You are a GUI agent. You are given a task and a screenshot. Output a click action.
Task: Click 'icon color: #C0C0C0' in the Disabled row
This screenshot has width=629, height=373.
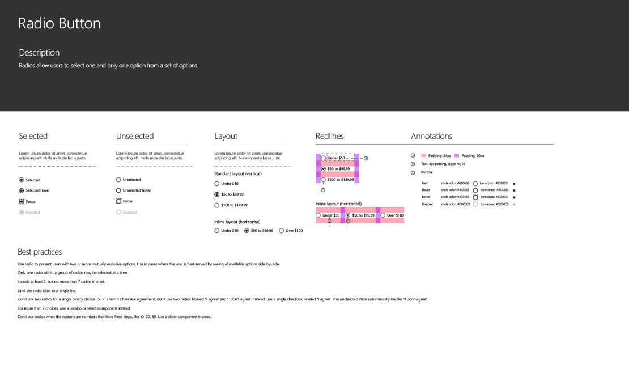pyautogui.click(x=494, y=204)
